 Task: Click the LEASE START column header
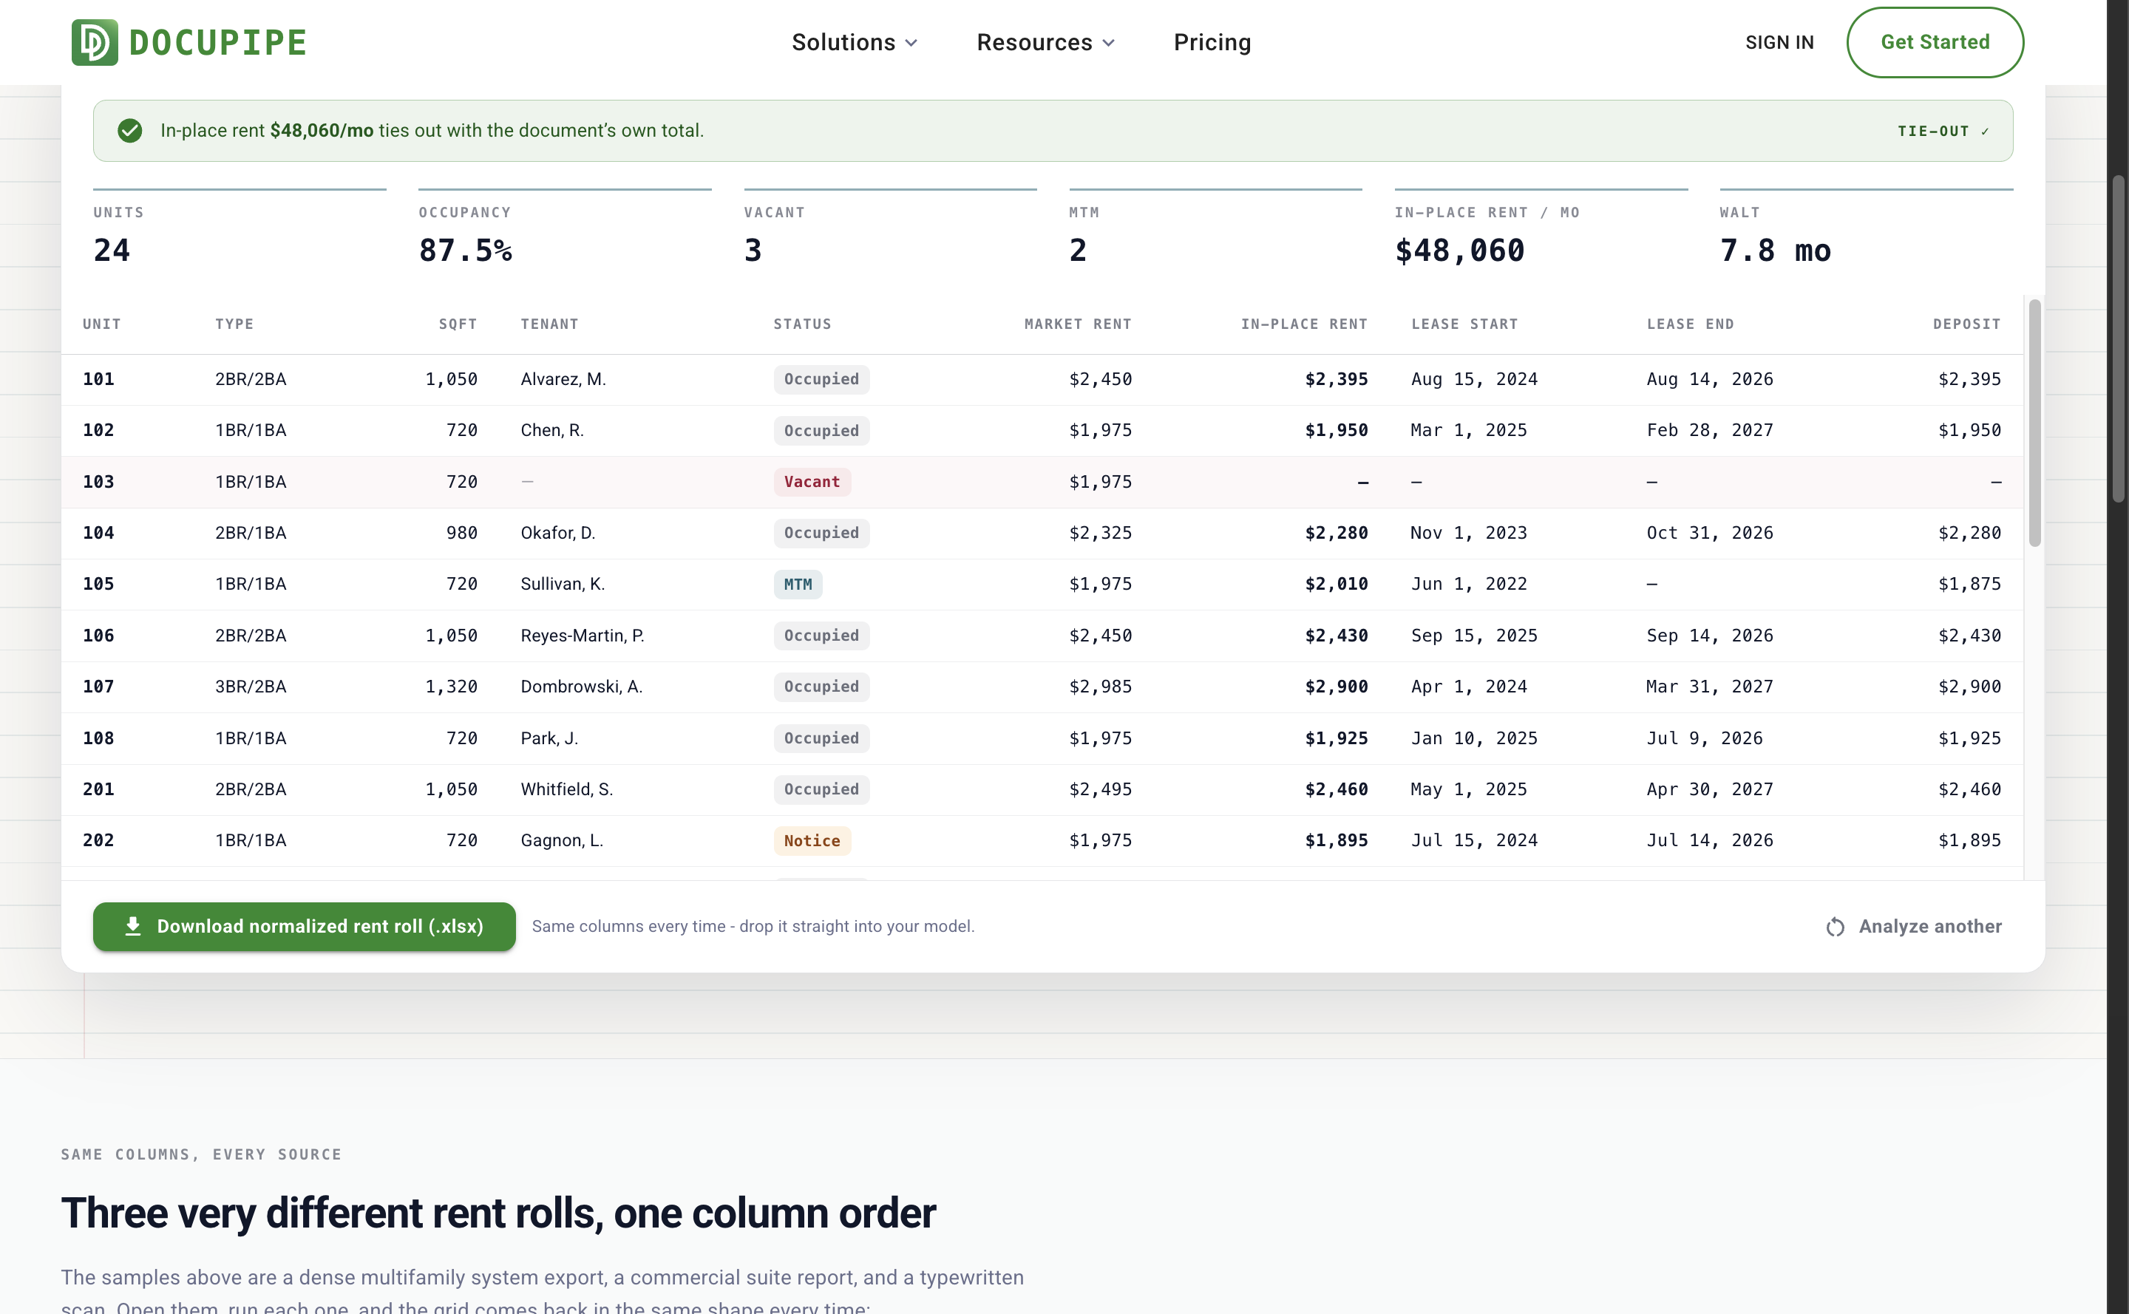tap(1465, 324)
